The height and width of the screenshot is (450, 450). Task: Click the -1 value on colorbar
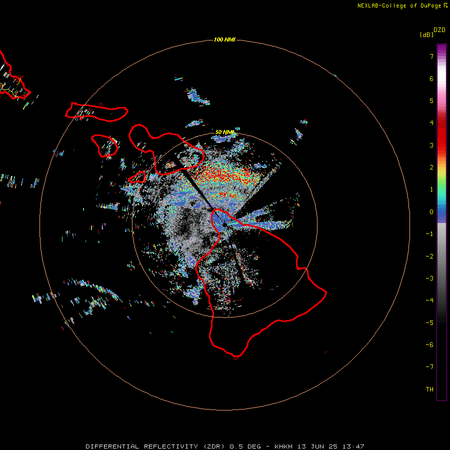tap(429, 234)
